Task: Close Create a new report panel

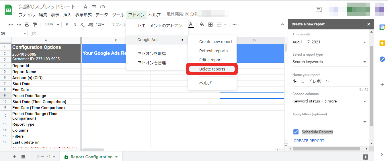Action: click(x=369, y=24)
